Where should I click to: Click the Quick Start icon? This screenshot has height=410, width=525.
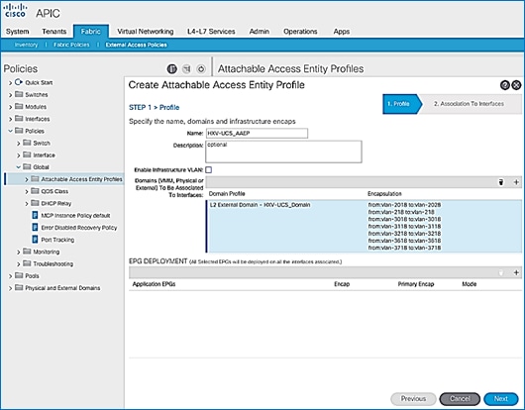pyautogui.click(x=19, y=82)
